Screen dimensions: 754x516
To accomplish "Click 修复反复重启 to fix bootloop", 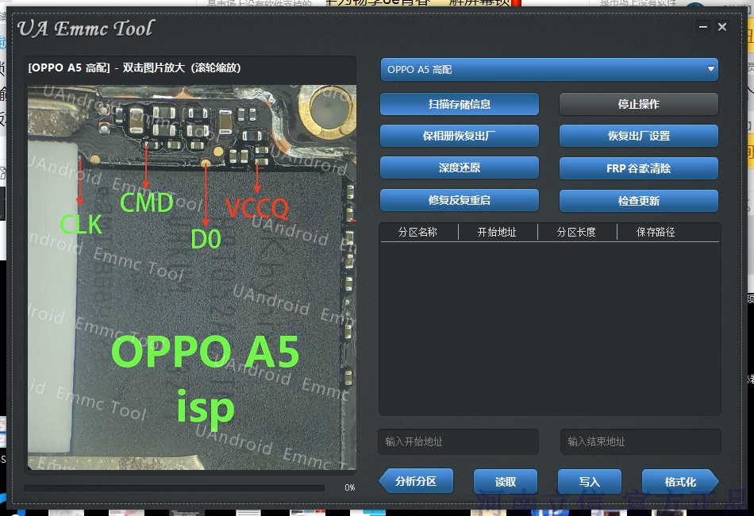I will [459, 200].
